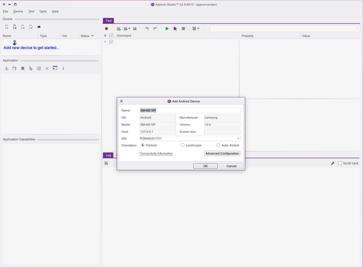
Task: Open the Help menu
Action: (55, 11)
